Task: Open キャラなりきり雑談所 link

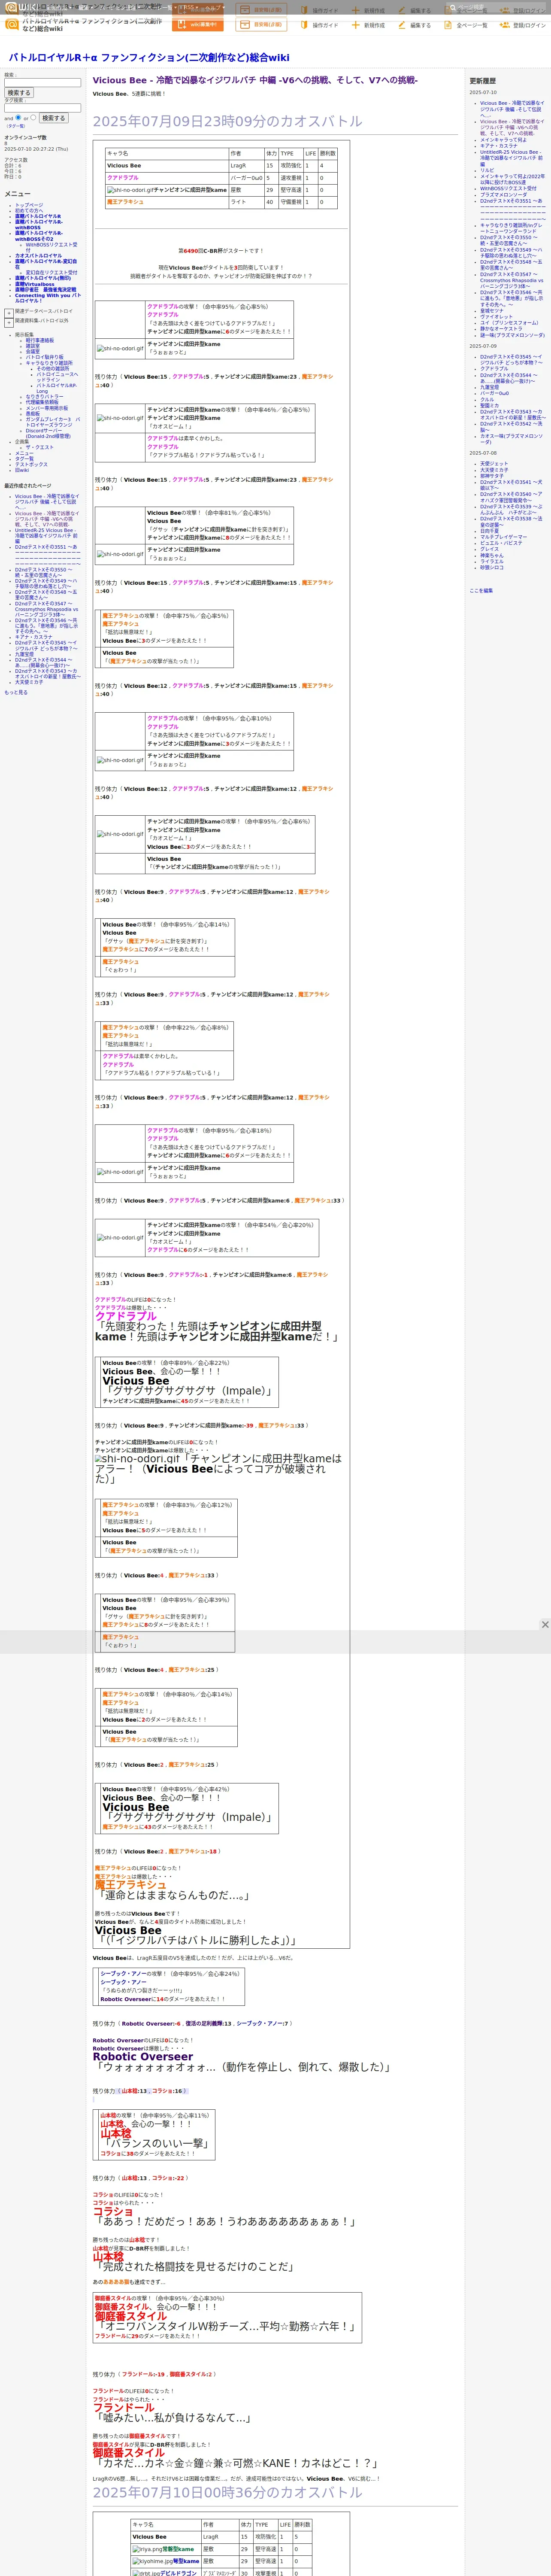Action: (x=49, y=363)
